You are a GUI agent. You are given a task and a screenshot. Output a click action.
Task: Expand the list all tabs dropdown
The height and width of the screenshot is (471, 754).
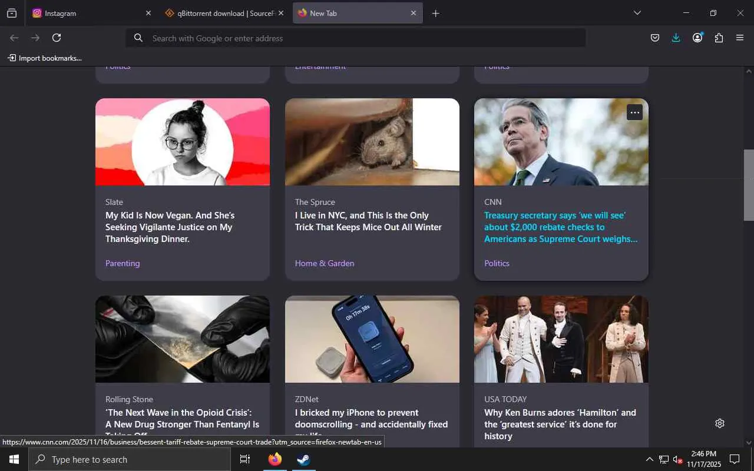coord(637,13)
